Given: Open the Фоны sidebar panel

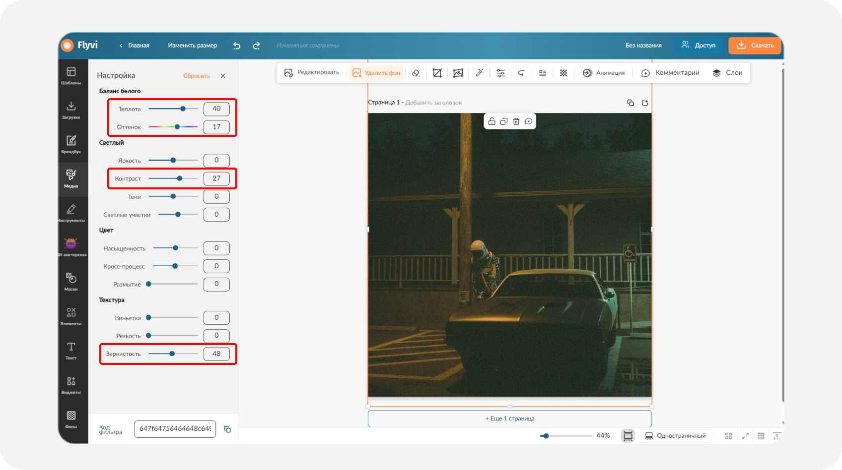Looking at the screenshot, I should [71, 419].
